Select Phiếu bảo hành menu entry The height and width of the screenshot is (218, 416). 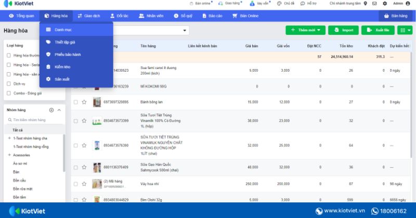[x=76, y=55]
